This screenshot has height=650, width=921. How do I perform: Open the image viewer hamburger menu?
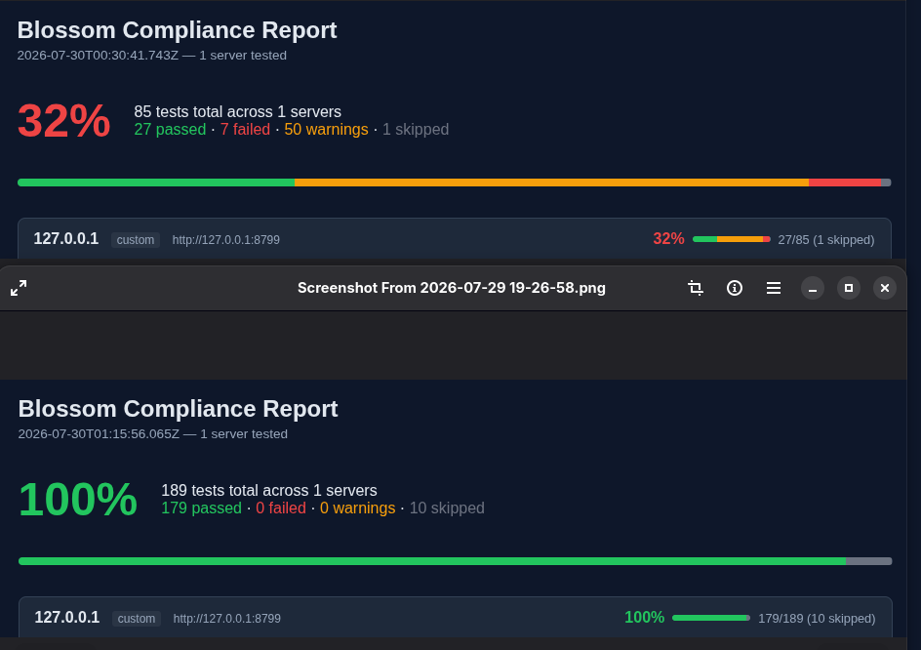(x=774, y=288)
